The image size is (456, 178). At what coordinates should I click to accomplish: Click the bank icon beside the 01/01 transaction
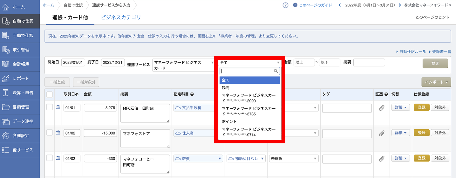click(58, 107)
